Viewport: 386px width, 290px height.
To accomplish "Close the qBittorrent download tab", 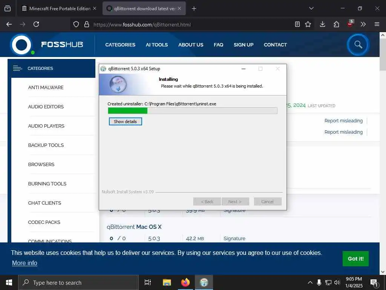I will pyautogui.click(x=179, y=8).
